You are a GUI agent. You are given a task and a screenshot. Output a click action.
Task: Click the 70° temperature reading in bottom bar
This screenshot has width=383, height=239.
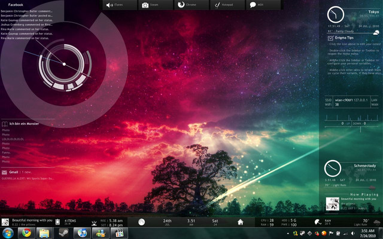366,220
